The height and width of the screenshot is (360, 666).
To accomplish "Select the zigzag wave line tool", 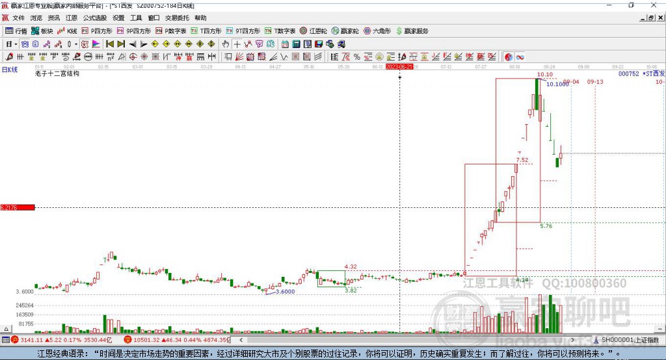I will (284, 57).
